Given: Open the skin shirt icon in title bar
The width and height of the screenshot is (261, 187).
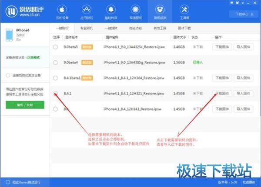Looking at the screenshot, I should [238, 3].
